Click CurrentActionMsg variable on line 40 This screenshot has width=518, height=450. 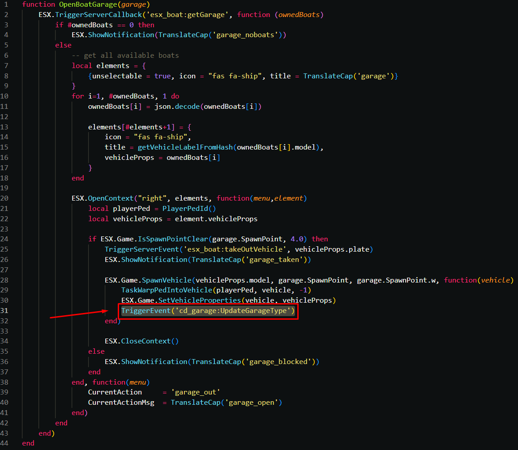click(x=121, y=403)
